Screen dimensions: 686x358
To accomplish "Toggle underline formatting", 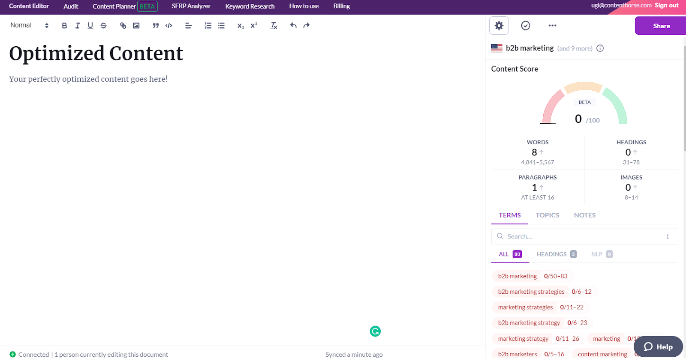I will (x=90, y=26).
